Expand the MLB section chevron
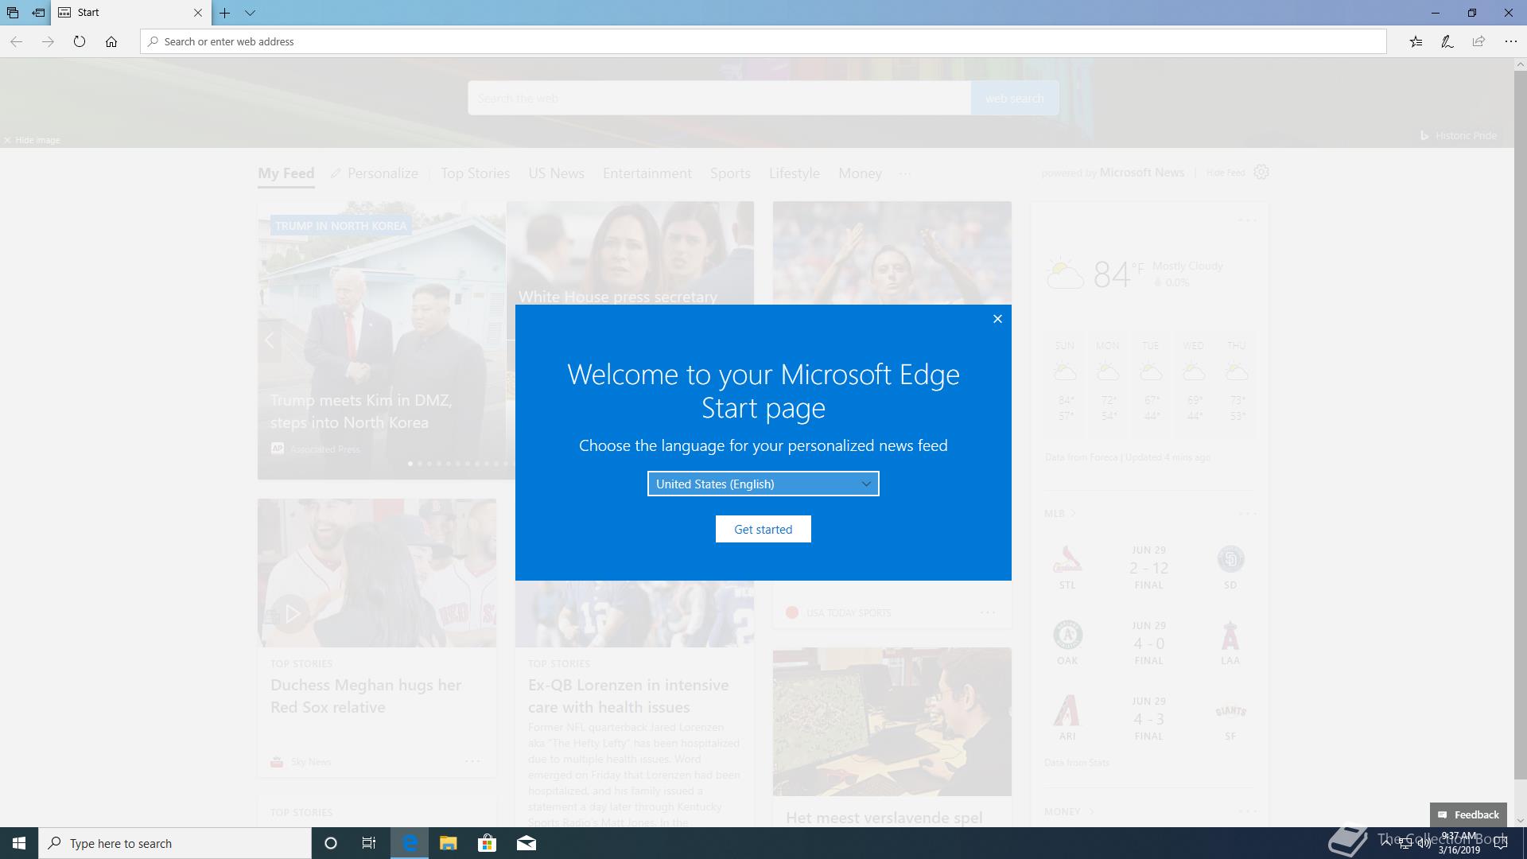 1073,514
